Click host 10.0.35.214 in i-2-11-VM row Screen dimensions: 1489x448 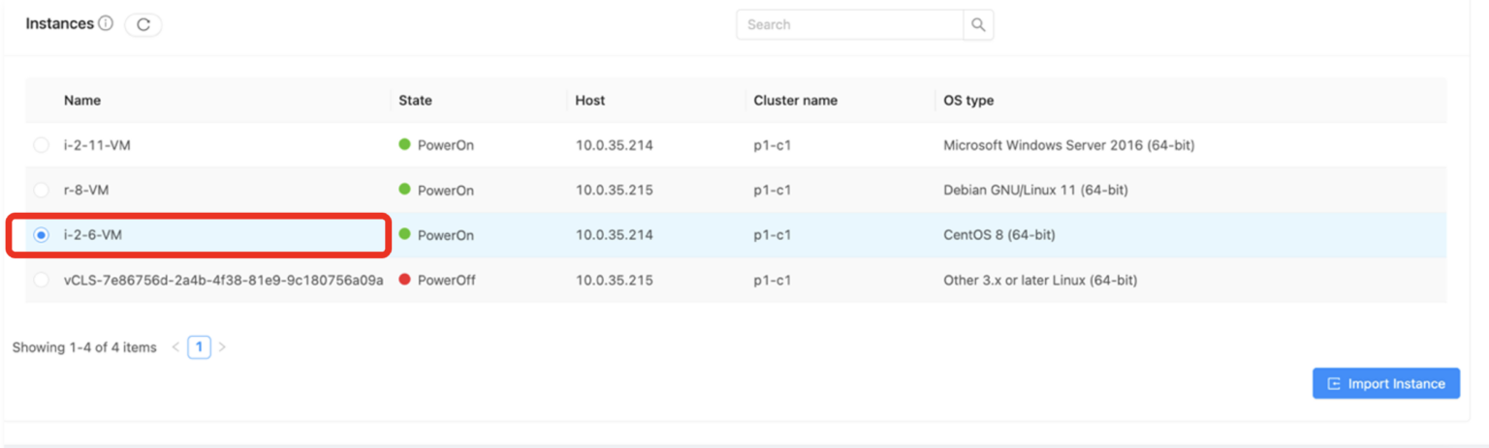(x=615, y=145)
